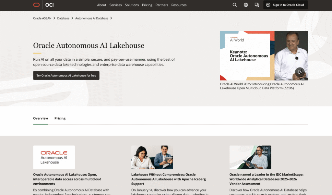The height and width of the screenshot is (195, 332).
Task: Expand the chevron after Autonomous AI Database
Action: pos(111,18)
